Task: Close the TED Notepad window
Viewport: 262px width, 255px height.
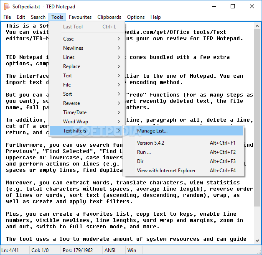Action: click(x=252, y=7)
